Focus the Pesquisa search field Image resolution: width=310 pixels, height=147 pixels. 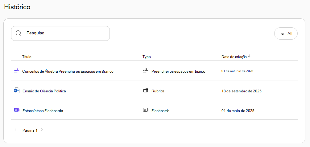pyautogui.click(x=60, y=33)
